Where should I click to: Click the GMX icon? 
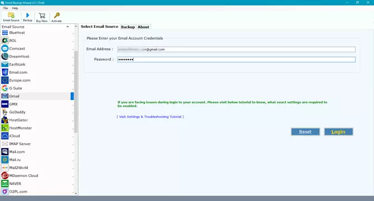click(x=5, y=104)
